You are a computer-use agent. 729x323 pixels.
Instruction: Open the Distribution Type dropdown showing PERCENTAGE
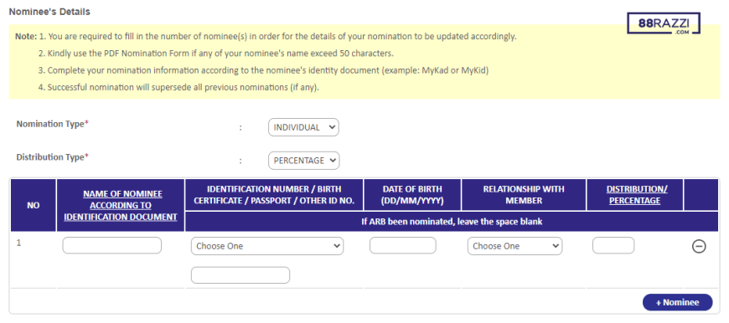[304, 161]
